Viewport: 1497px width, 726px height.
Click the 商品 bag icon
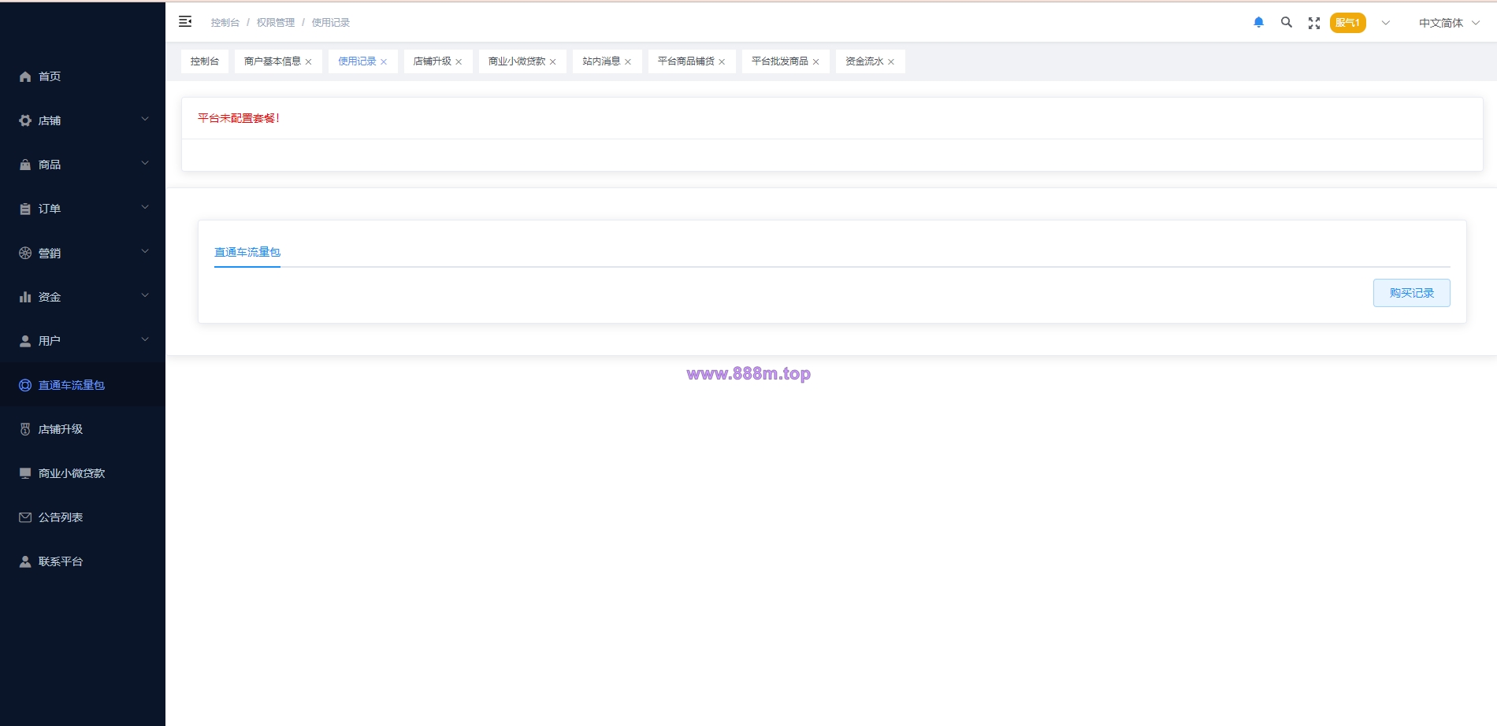pyautogui.click(x=25, y=165)
